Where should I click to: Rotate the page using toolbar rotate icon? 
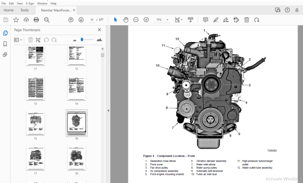pos(257,20)
